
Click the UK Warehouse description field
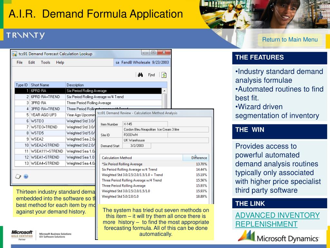[165, 140]
